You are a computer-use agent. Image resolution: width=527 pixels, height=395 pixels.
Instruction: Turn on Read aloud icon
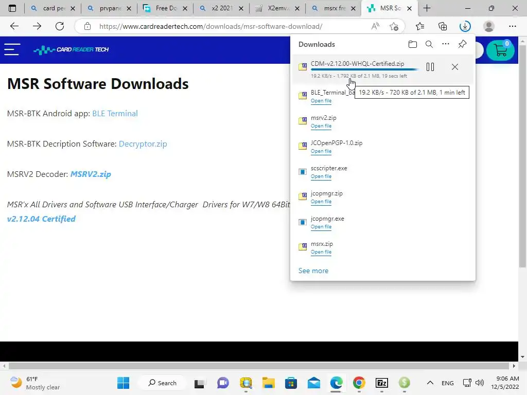click(x=375, y=26)
